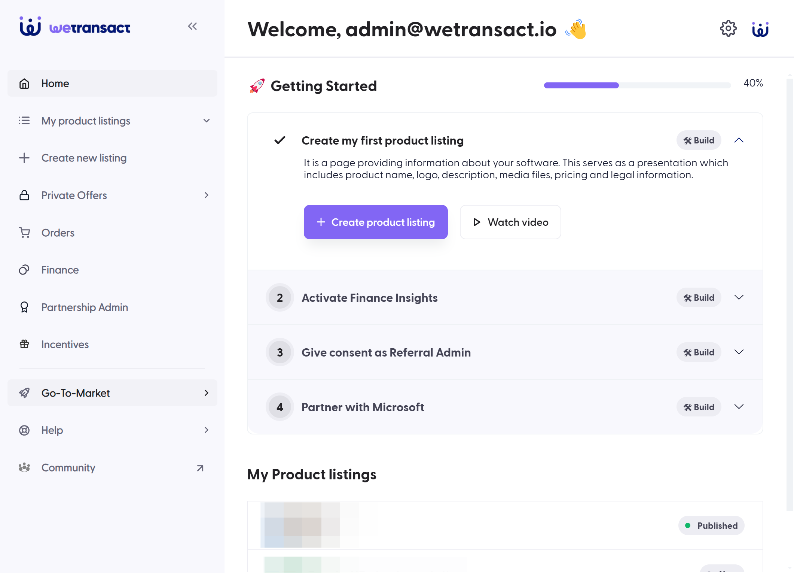
Task: Click the 40% progress value
Action: point(753,83)
